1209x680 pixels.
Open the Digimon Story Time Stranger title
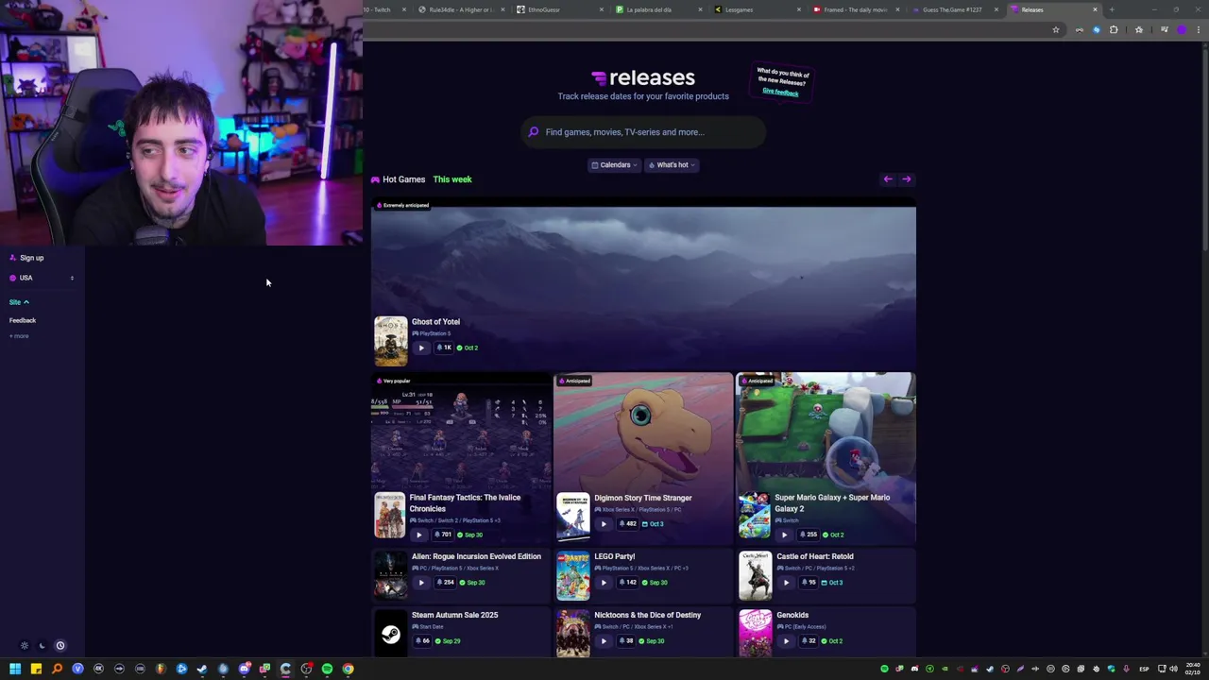tap(643, 498)
